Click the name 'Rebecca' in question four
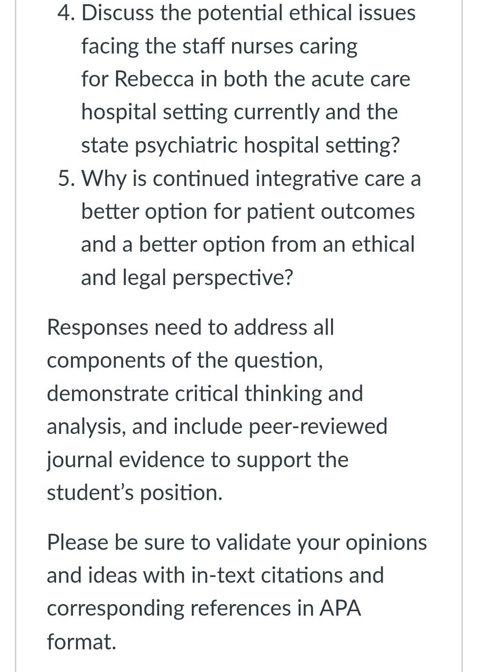 click(154, 79)
